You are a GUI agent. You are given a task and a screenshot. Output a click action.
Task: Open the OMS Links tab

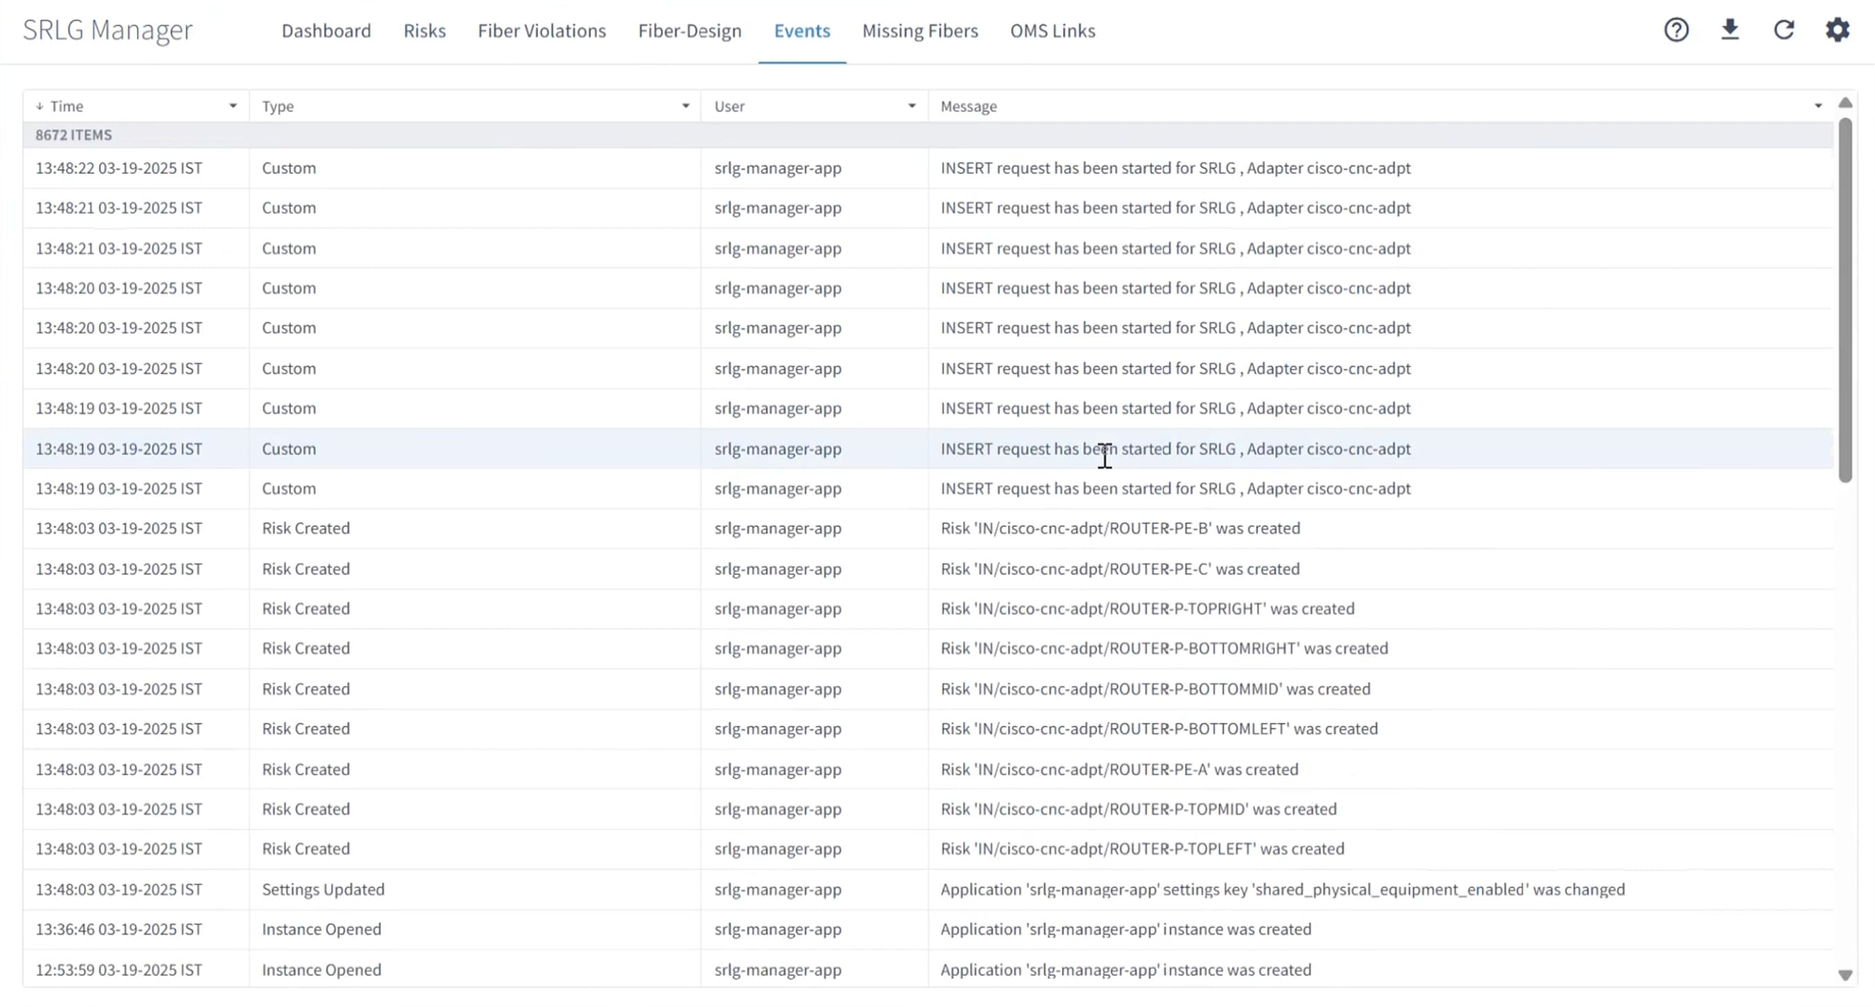click(x=1052, y=30)
